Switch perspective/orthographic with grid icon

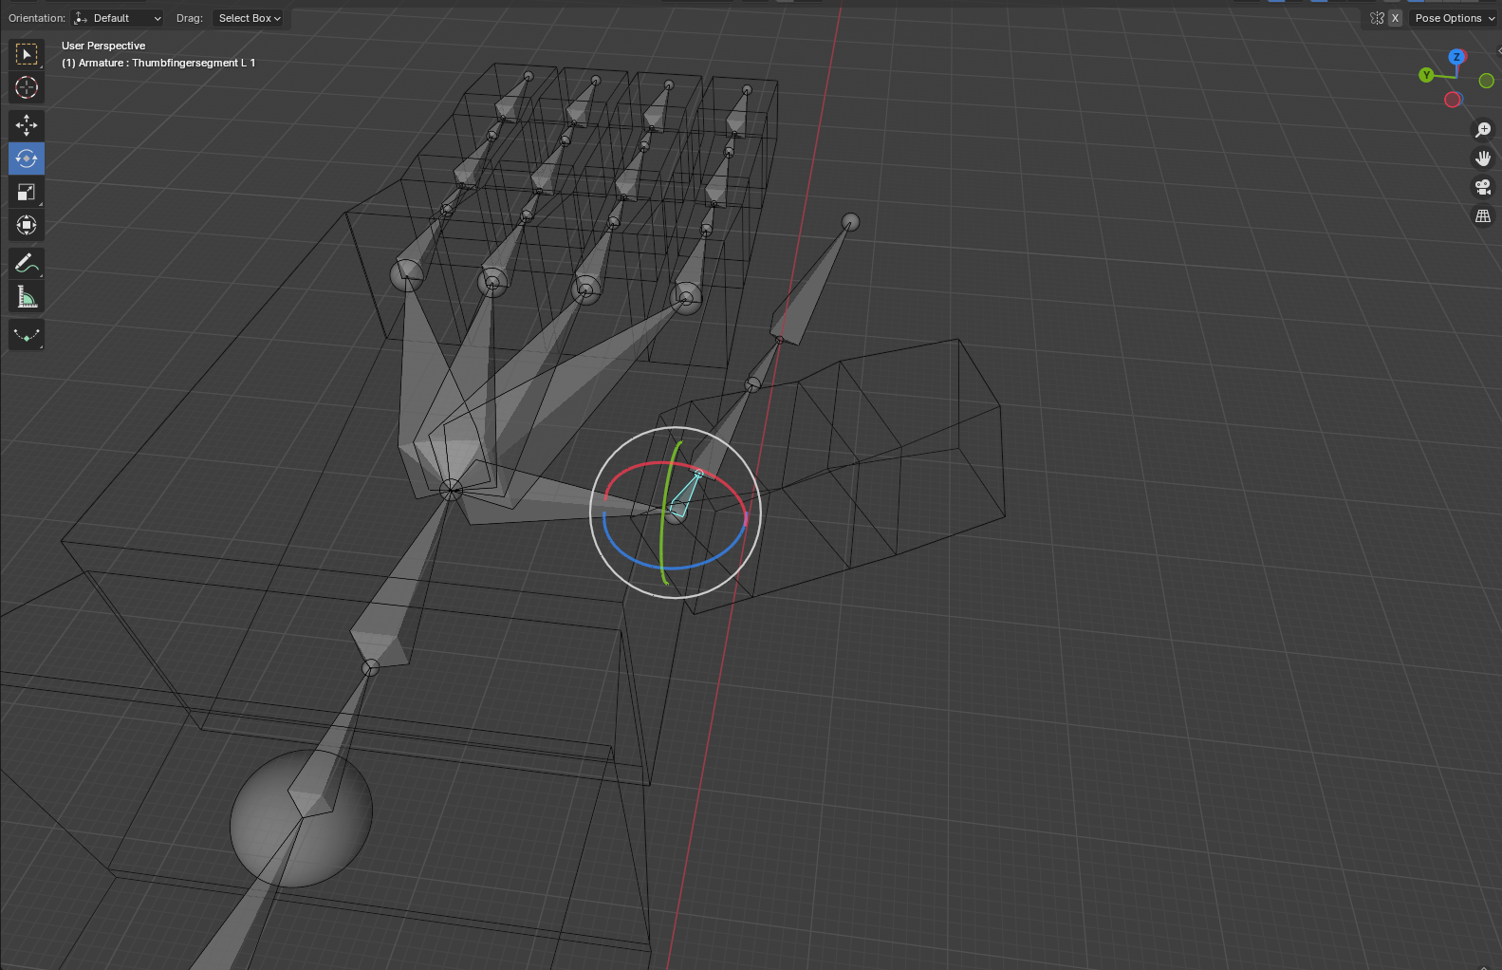point(1483,215)
